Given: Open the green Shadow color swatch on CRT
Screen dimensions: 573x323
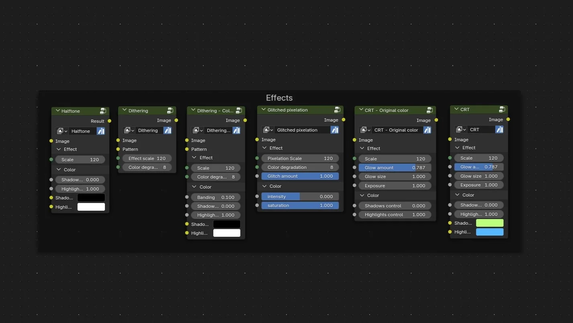Looking at the screenshot, I should click(489, 223).
